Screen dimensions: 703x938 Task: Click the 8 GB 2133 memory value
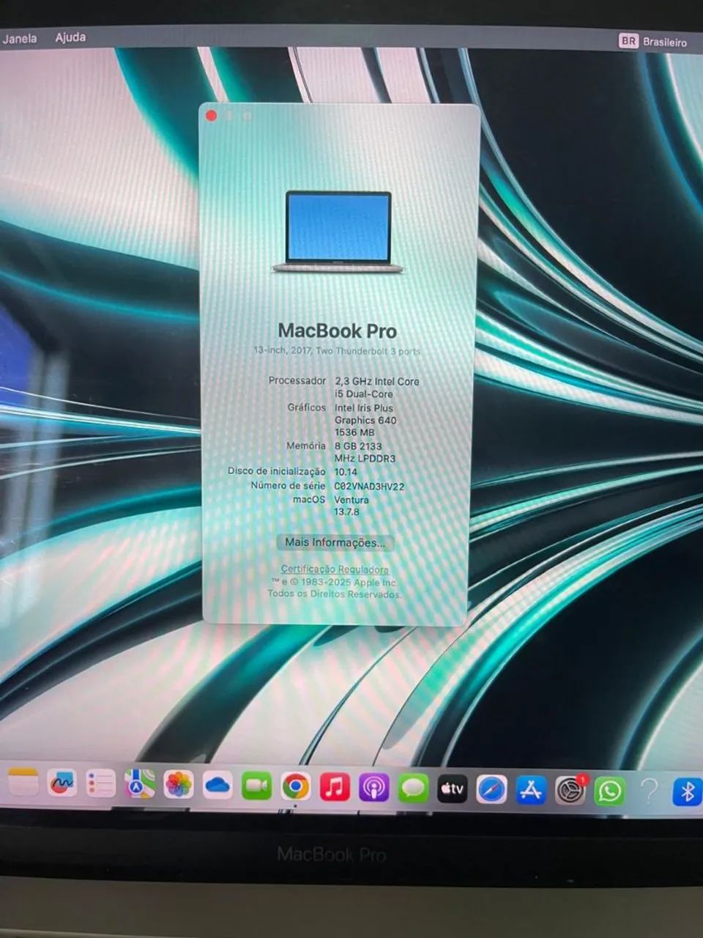click(x=365, y=452)
